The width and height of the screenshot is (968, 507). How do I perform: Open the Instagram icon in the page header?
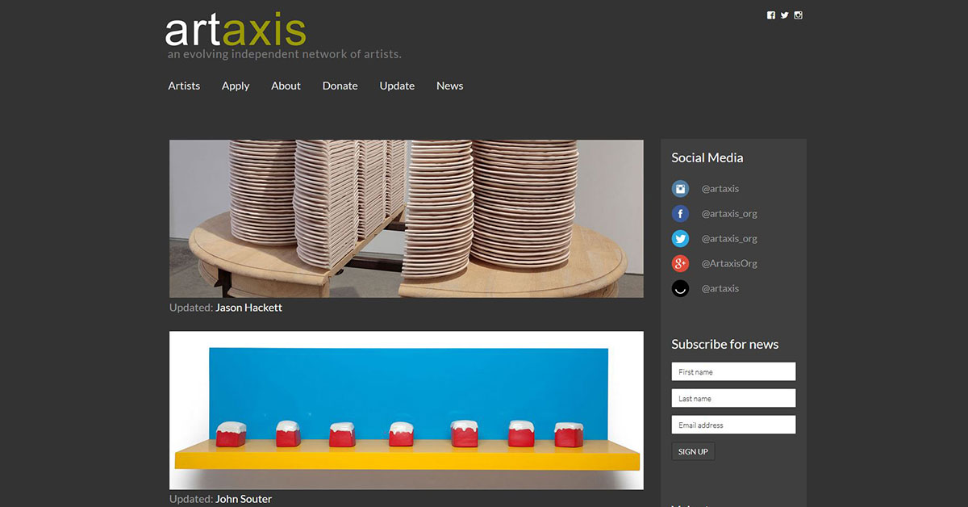tap(798, 15)
